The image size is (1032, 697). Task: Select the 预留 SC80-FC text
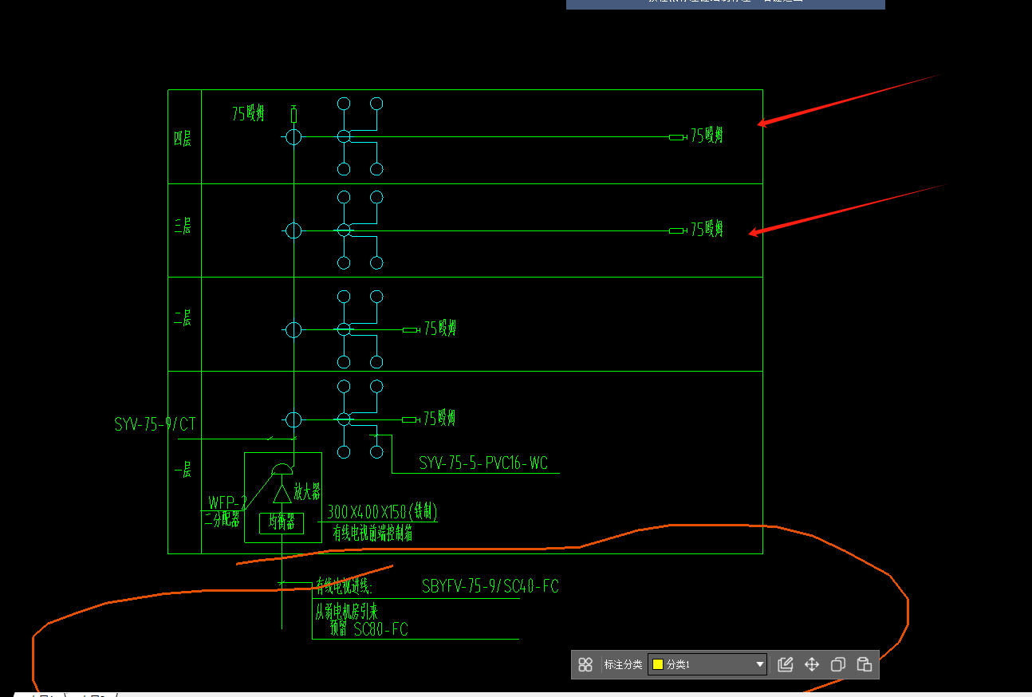click(369, 629)
